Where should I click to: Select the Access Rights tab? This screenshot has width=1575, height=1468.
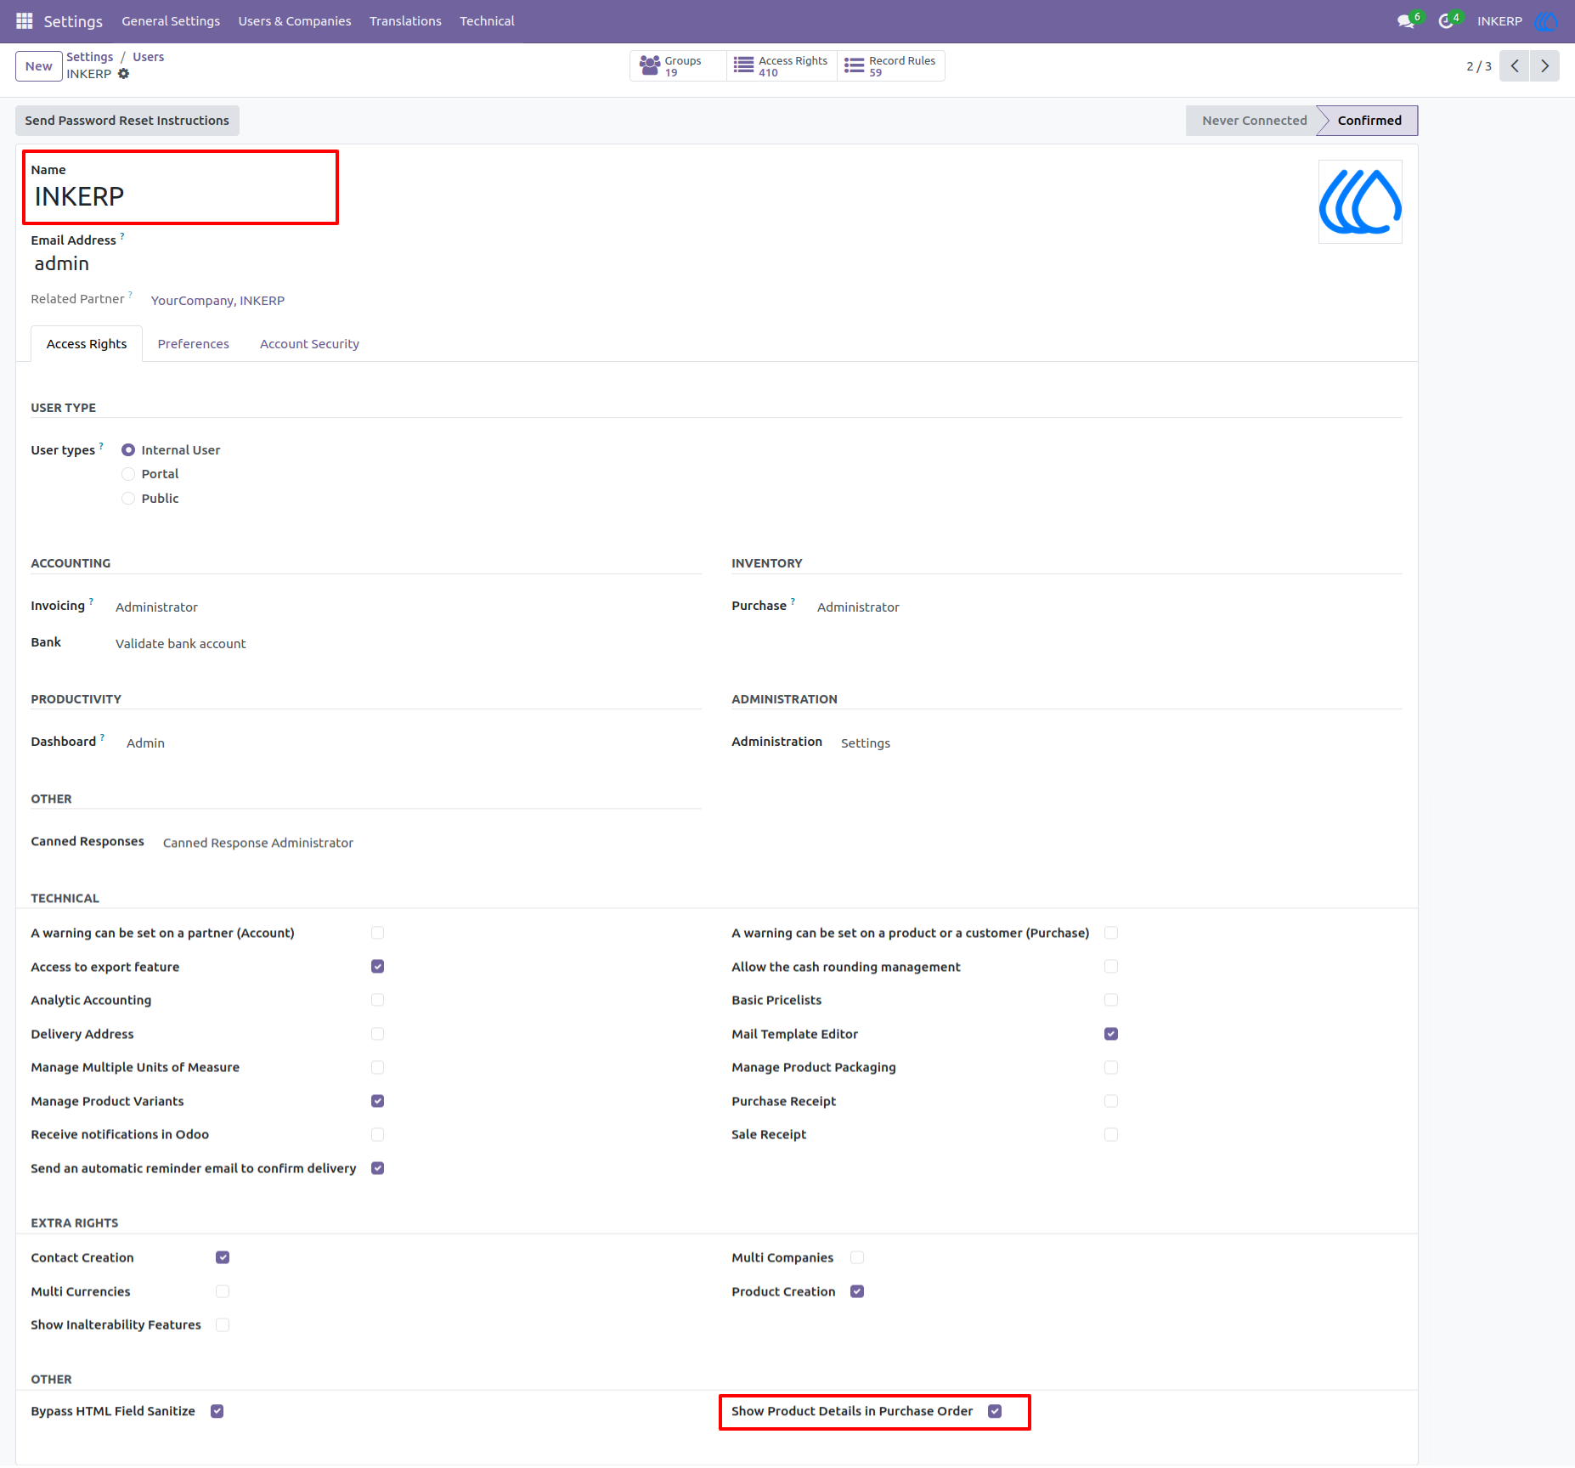click(x=87, y=344)
